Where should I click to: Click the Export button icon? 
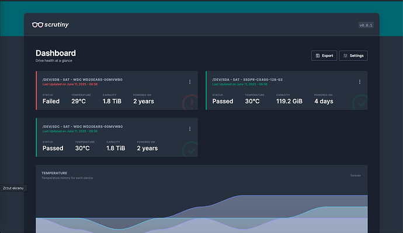[x=318, y=55]
